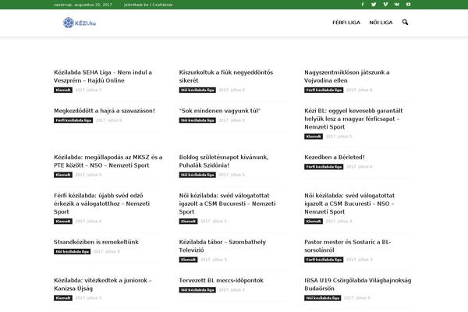Open article "Sok mindenen vagyunk túl"
468x312 pixels.
coord(220,111)
